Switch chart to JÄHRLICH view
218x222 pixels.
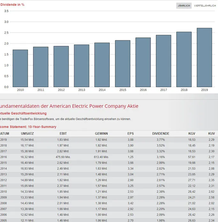184,6
